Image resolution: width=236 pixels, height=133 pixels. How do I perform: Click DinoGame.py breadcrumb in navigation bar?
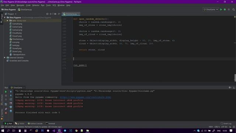pos(25,10)
